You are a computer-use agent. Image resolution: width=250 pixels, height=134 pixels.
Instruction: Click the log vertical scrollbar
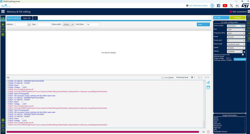click(204, 104)
